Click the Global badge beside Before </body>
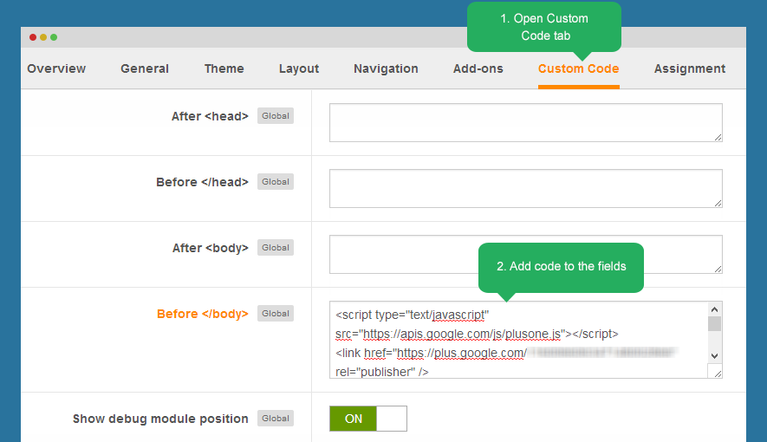The image size is (767, 442). coord(276,314)
